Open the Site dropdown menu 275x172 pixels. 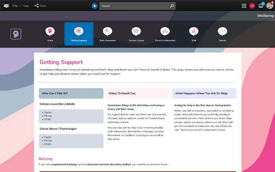16,6
